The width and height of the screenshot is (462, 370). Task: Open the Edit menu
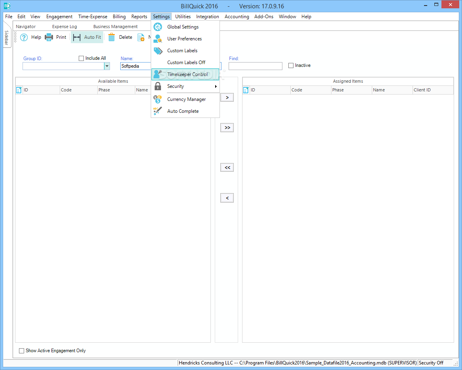(21, 17)
